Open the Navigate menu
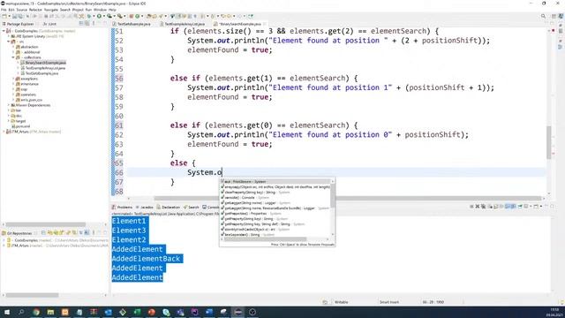Viewport: 565px width, 318px height. (x=51, y=10)
